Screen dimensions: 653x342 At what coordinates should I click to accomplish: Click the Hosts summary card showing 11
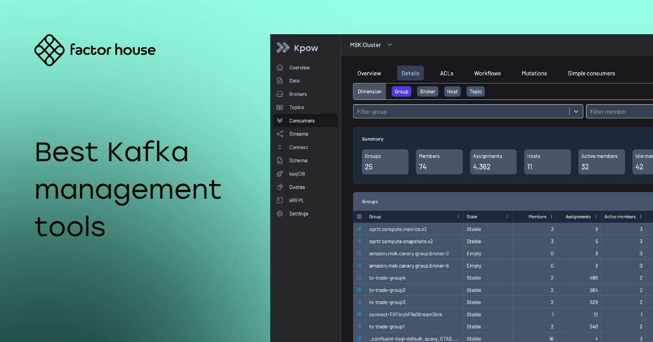[x=547, y=162]
